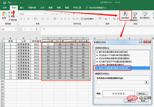Click the Merge and Center button
The image size is (154, 107).
[88, 19]
